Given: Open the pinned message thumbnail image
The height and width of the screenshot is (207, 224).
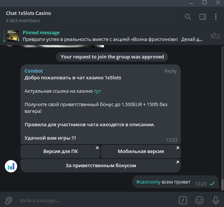Looking at the screenshot, I should coord(13,36).
